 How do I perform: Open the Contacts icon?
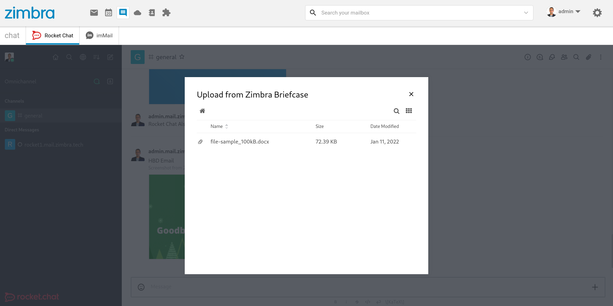(152, 13)
